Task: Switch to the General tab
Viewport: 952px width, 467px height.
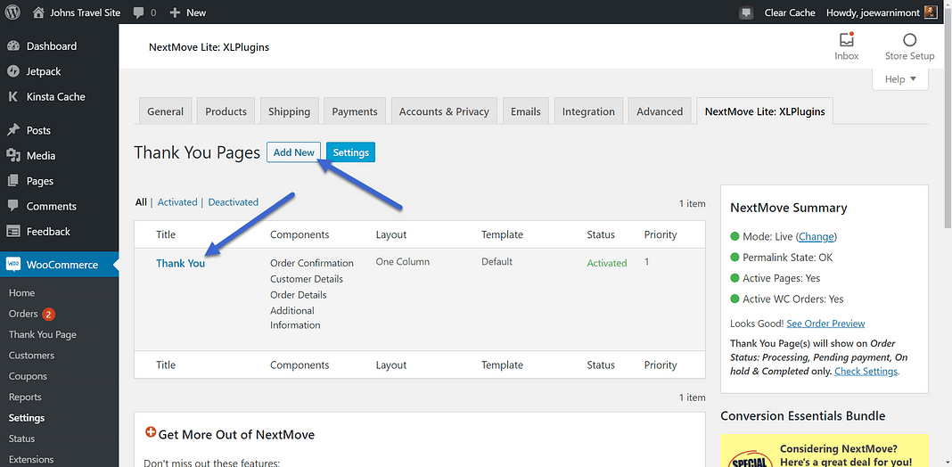Action: click(x=165, y=111)
